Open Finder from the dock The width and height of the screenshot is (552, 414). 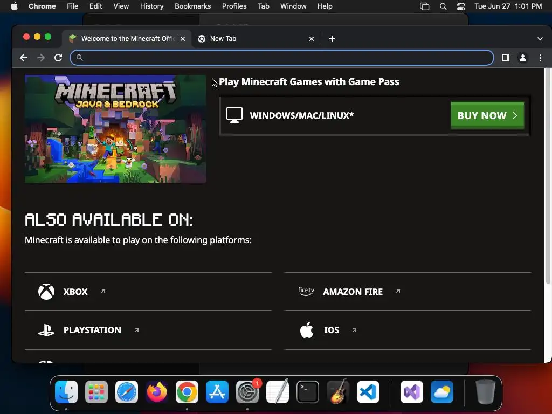(66, 392)
